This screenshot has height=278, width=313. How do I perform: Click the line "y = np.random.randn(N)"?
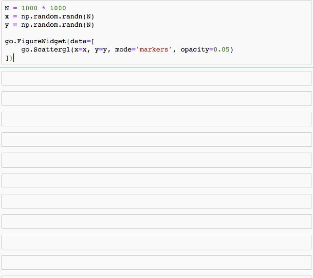pos(50,25)
